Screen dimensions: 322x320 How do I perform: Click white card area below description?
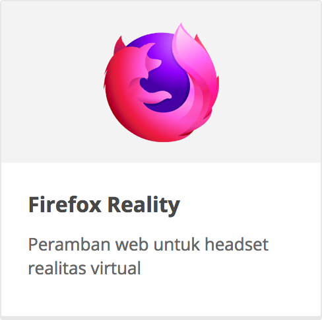(161, 296)
